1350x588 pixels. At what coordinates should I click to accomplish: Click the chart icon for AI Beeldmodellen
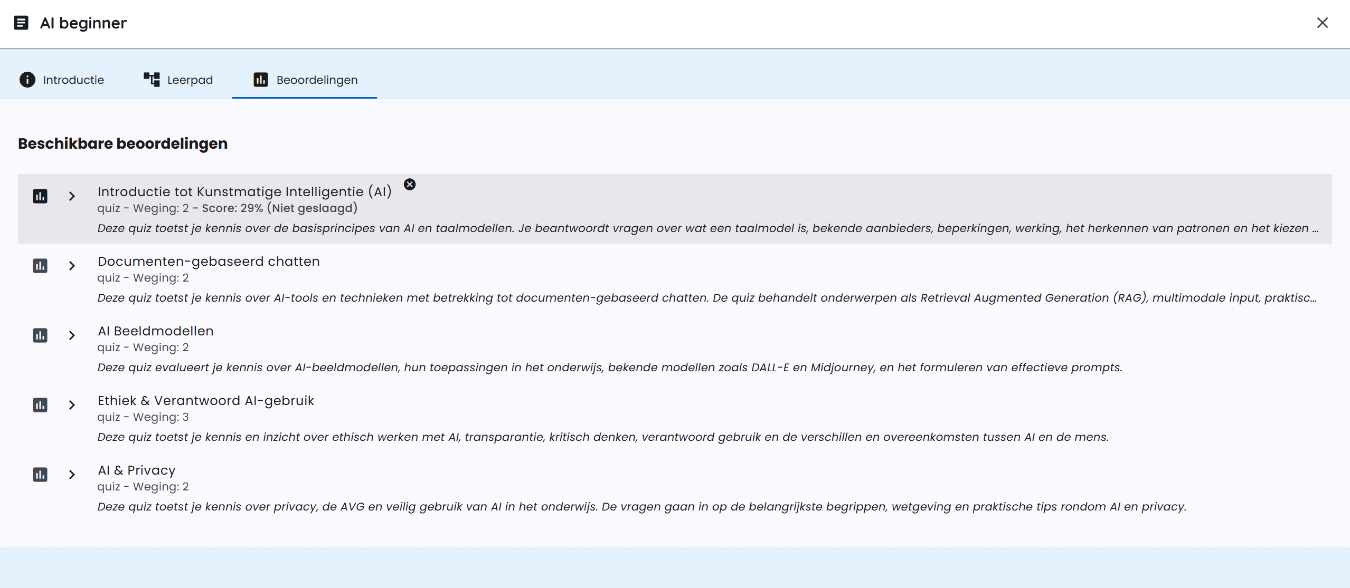pyautogui.click(x=40, y=335)
